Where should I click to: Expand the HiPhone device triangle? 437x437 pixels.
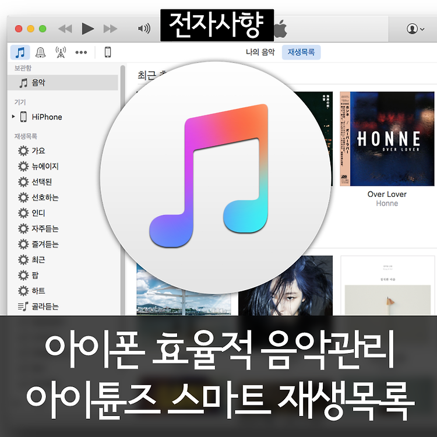(x=13, y=117)
